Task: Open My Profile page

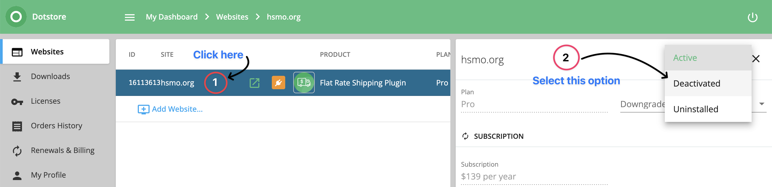Action: point(48,175)
